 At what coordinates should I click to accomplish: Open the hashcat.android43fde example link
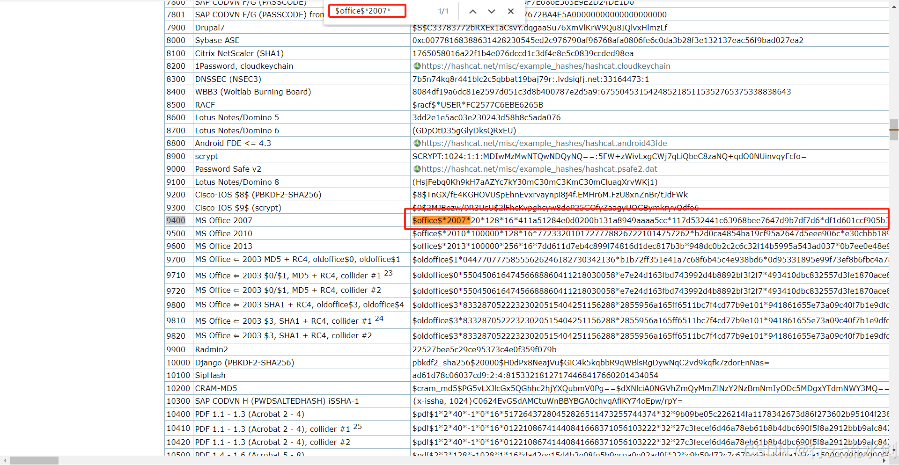point(544,144)
